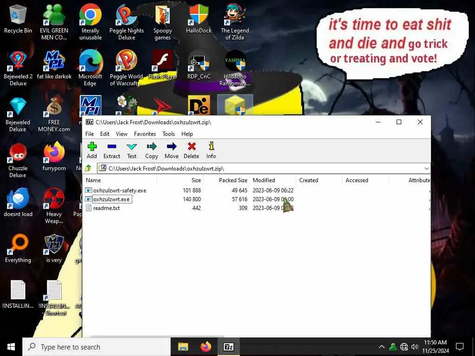The width and height of the screenshot is (475, 356).
Task: Select the furryporn Firefox desktop icon
Action: pos(54,157)
